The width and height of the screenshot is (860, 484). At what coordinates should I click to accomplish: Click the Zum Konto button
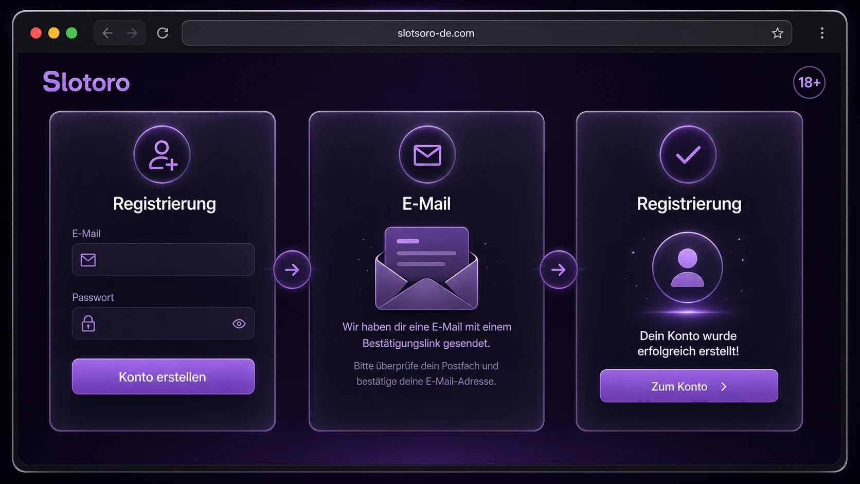(689, 386)
